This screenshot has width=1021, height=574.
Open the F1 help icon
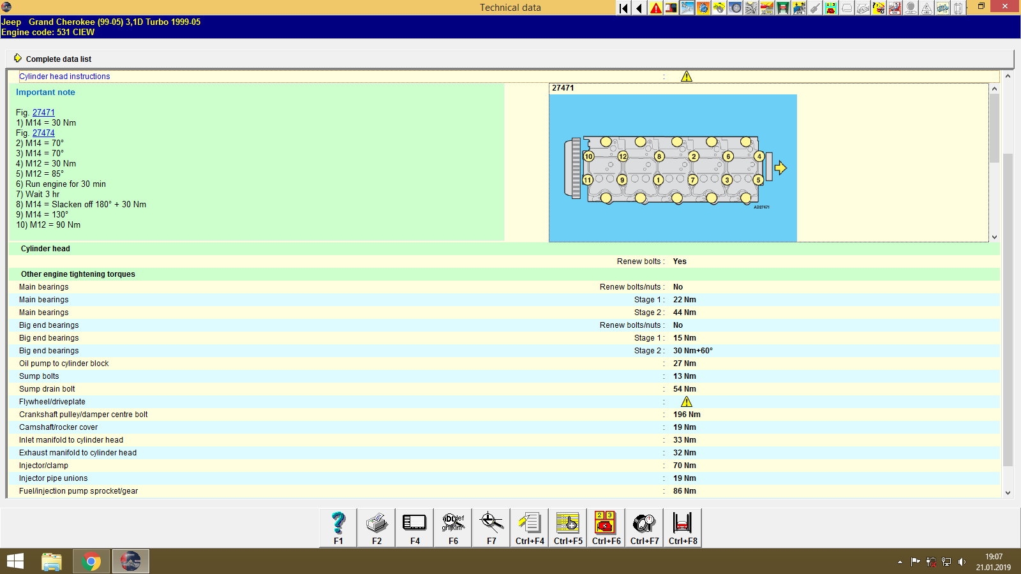pyautogui.click(x=338, y=525)
